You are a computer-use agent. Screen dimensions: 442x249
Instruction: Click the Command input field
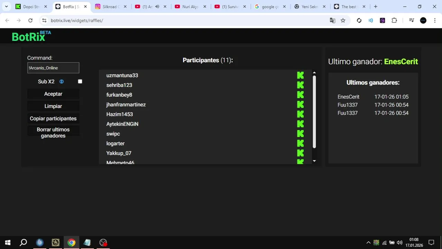53,68
